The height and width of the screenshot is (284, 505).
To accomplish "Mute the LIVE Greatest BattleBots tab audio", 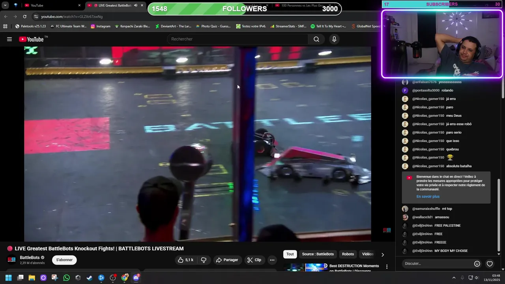I will tap(135, 6).
